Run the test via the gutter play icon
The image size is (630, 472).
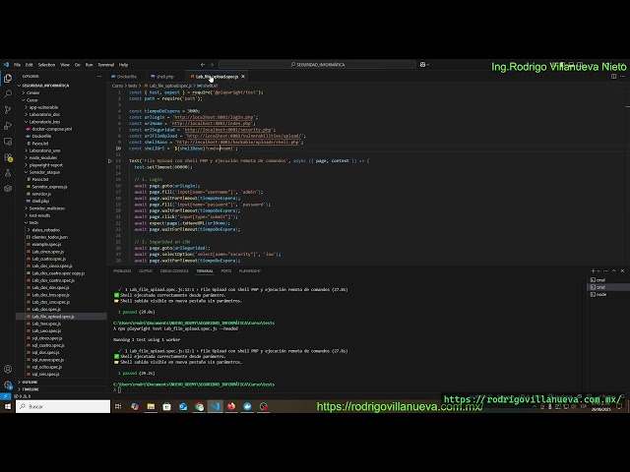pyautogui.click(x=109, y=161)
